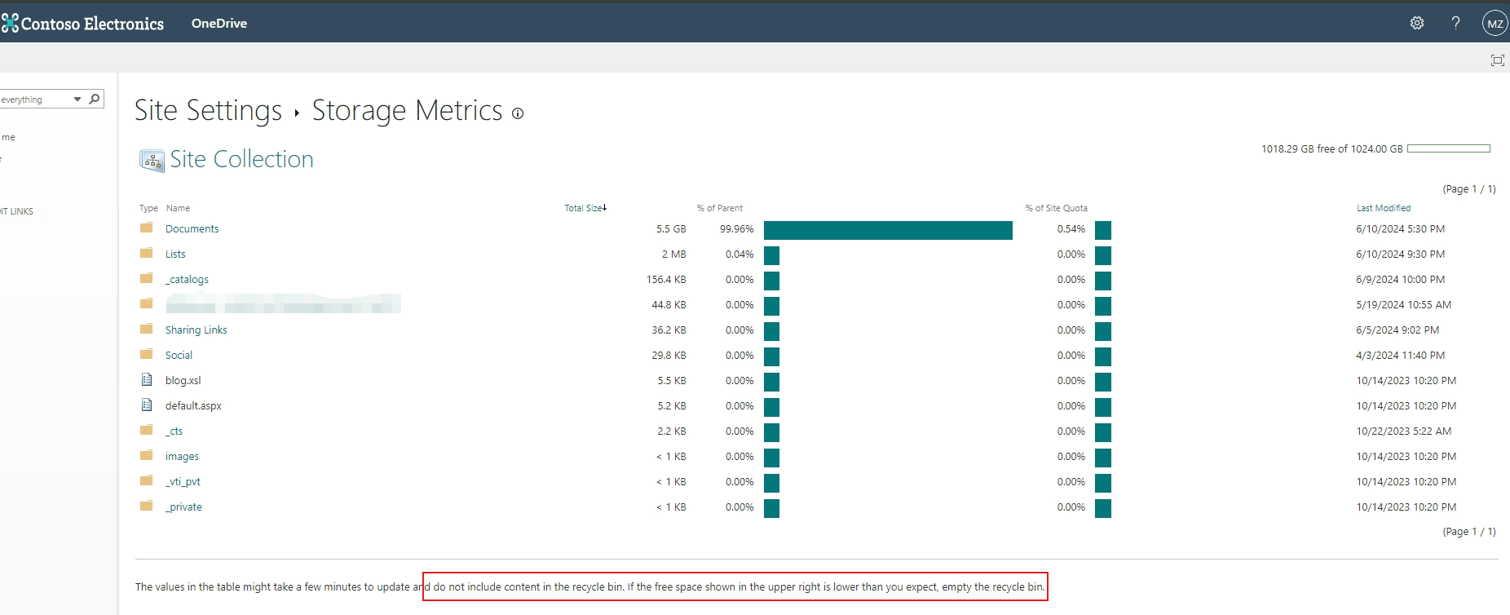Click the Site Collection heading link

pyautogui.click(x=241, y=159)
